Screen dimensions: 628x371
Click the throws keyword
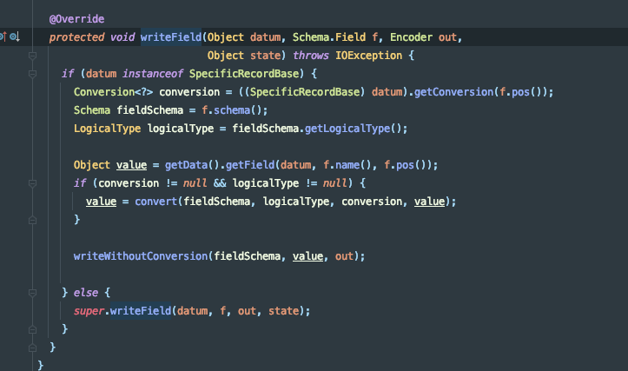(x=311, y=56)
